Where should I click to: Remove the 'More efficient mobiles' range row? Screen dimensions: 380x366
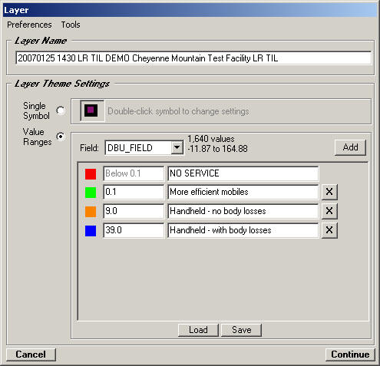click(x=329, y=192)
